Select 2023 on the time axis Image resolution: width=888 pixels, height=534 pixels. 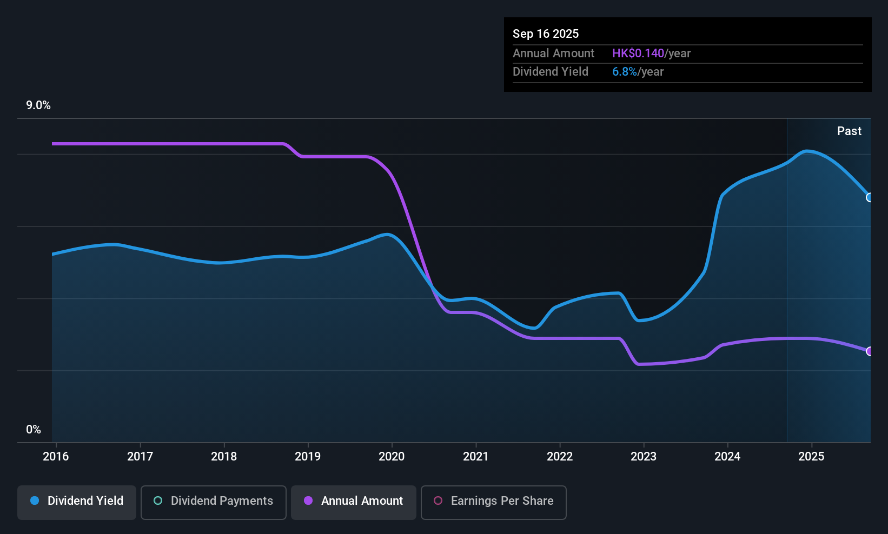pyautogui.click(x=644, y=457)
